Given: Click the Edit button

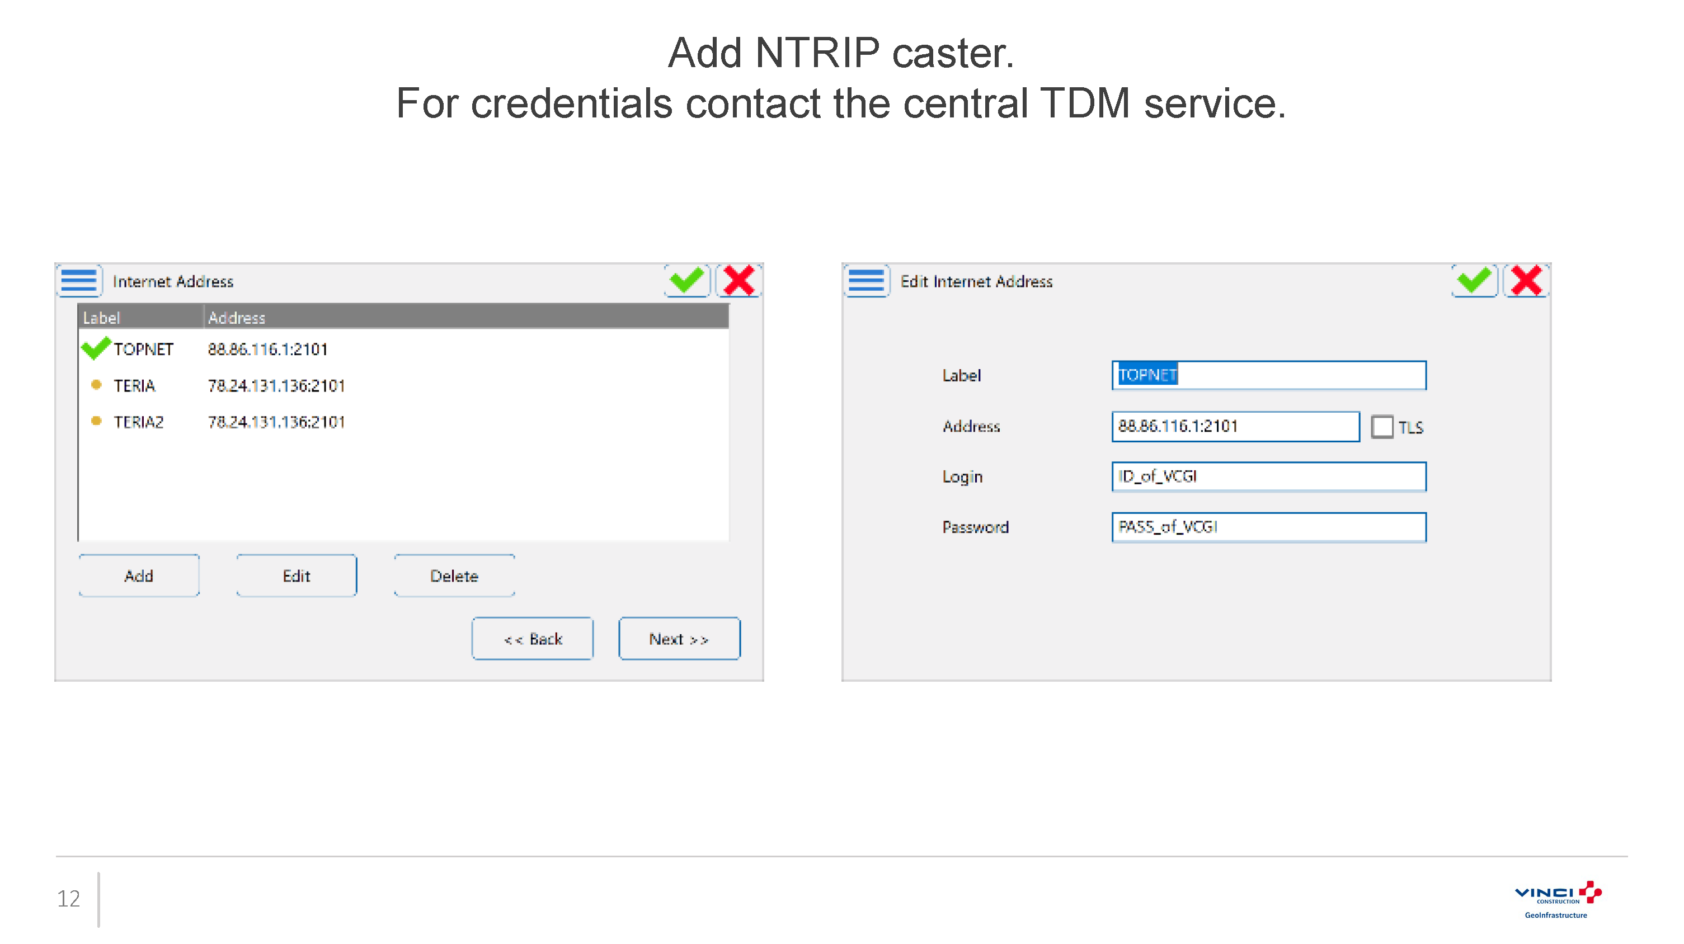Looking at the screenshot, I should [x=296, y=575].
